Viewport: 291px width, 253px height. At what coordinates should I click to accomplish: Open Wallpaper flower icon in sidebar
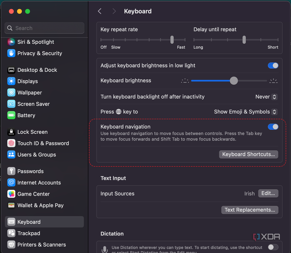coord(11,92)
